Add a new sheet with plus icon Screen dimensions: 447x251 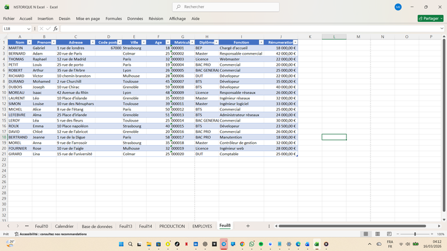click(248, 226)
